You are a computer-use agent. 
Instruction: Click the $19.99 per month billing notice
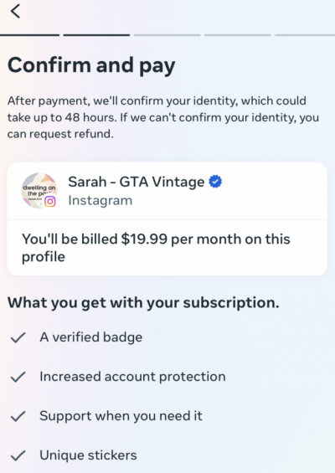[x=156, y=248]
